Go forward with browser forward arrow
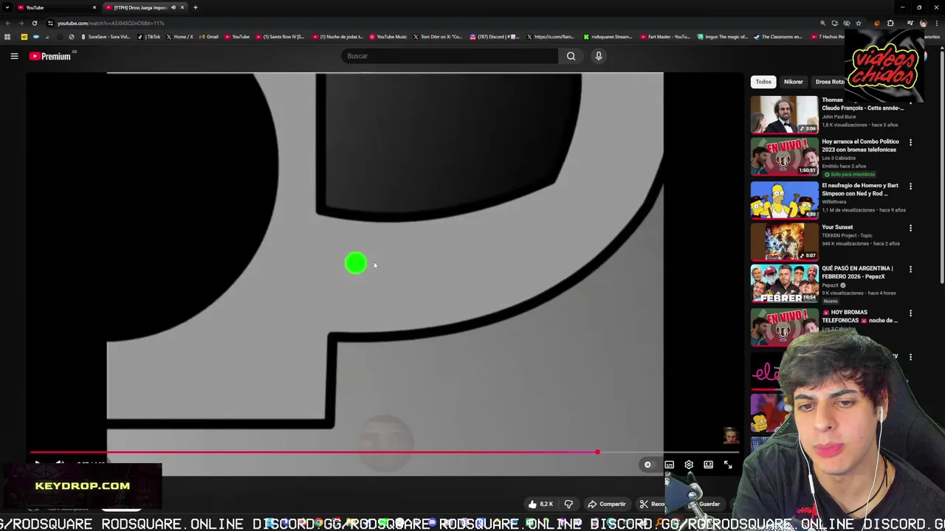The height and width of the screenshot is (531, 945). point(21,24)
